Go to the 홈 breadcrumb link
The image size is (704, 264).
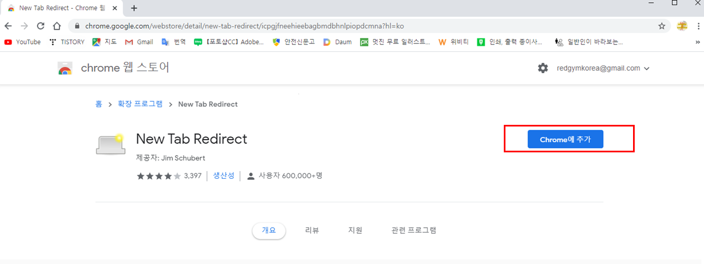pyautogui.click(x=98, y=104)
